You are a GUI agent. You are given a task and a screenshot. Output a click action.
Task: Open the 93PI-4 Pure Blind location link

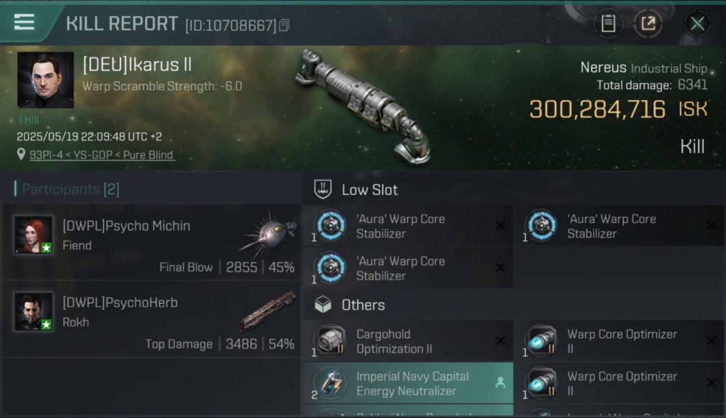tap(102, 155)
